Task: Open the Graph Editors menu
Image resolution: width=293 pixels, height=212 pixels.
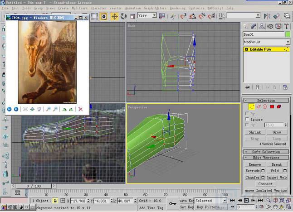Action: [155, 8]
